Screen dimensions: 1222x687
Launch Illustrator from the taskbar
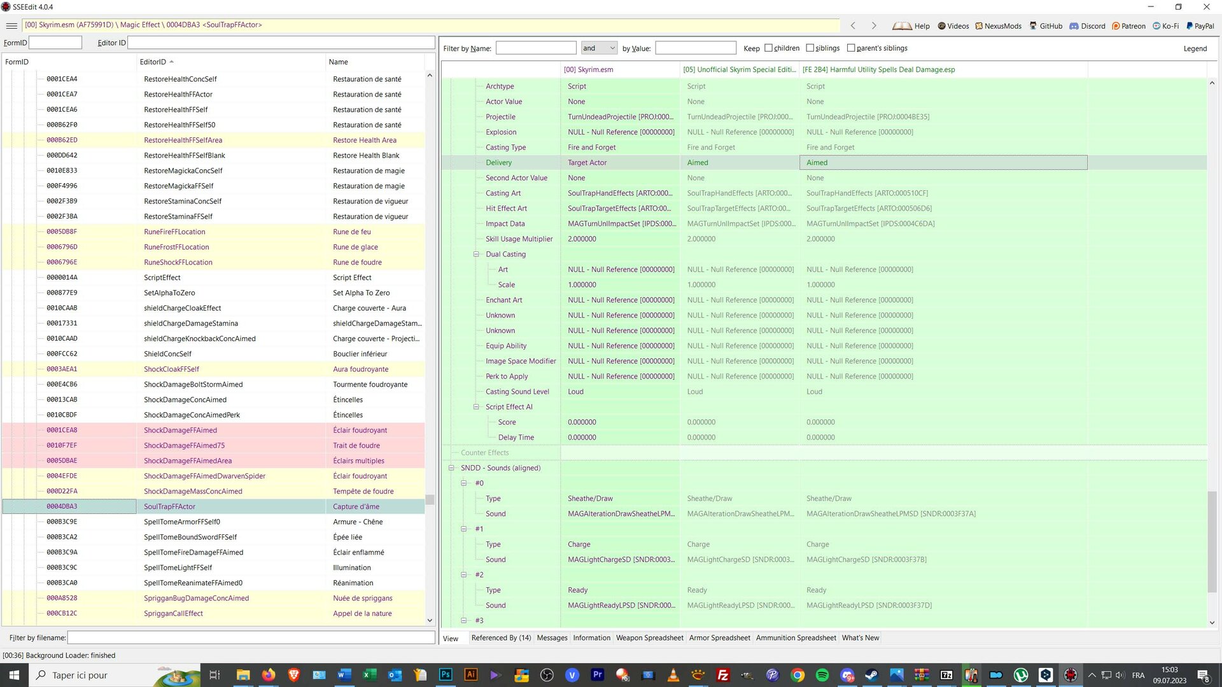click(x=471, y=675)
